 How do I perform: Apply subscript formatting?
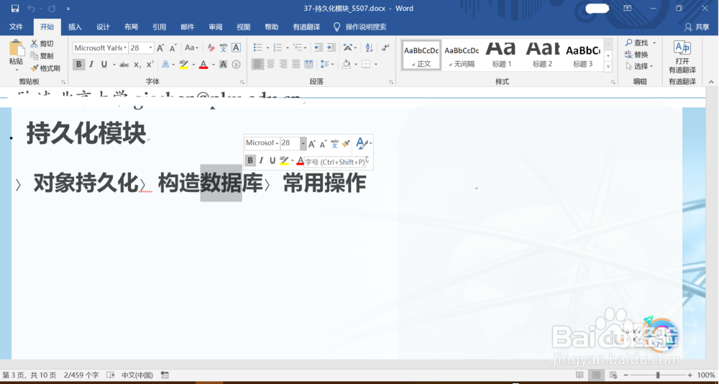[x=137, y=65]
